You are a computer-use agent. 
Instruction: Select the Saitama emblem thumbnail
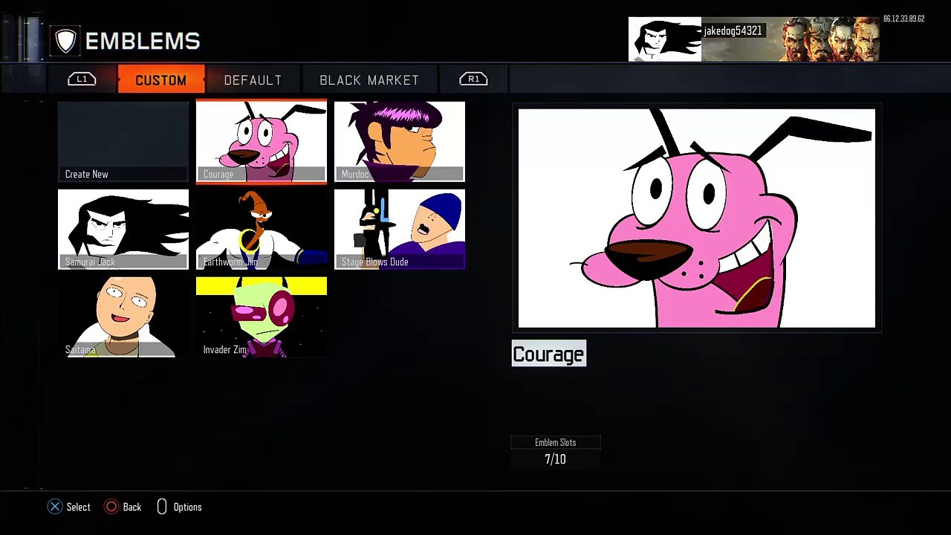point(123,317)
